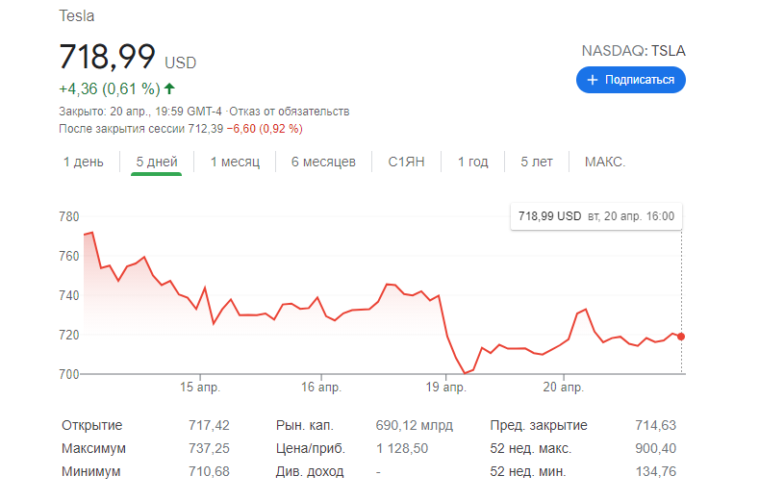Click the Рын. кап. value 690,12 млрд
Screen dimensions: 759x501
tap(413, 425)
